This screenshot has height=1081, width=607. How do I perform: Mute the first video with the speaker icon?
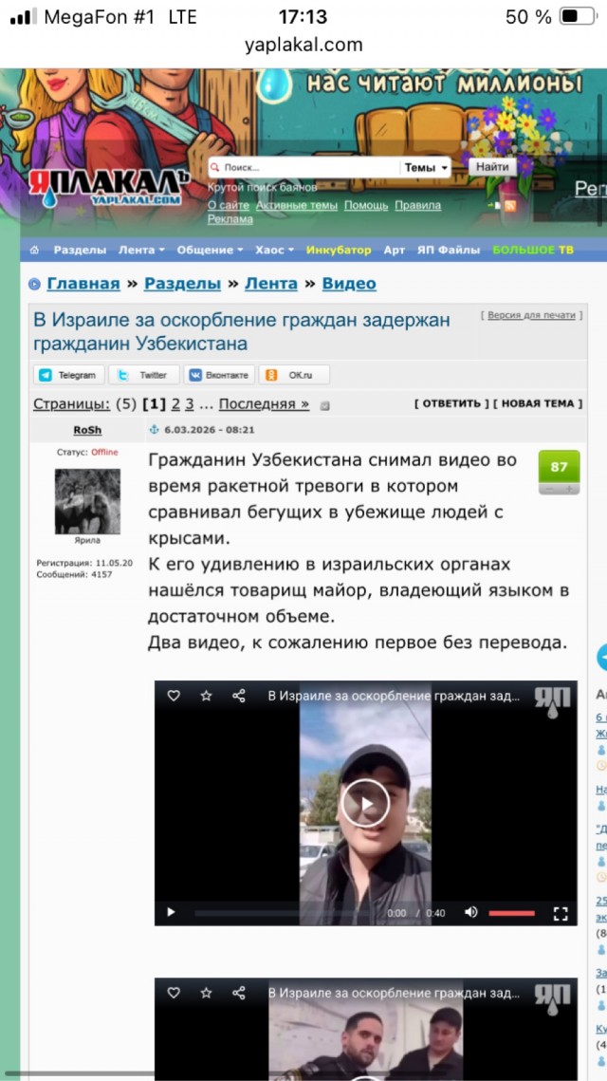(x=471, y=912)
